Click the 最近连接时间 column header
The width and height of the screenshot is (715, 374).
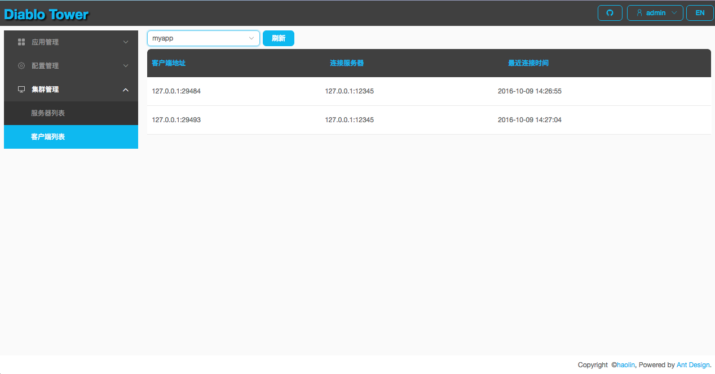click(528, 63)
